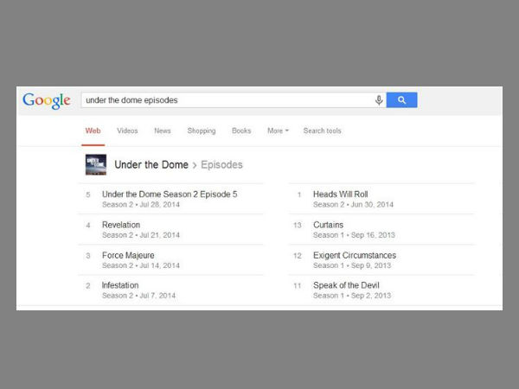
Task: Open the Infestation episode result
Action: [x=120, y=285]
